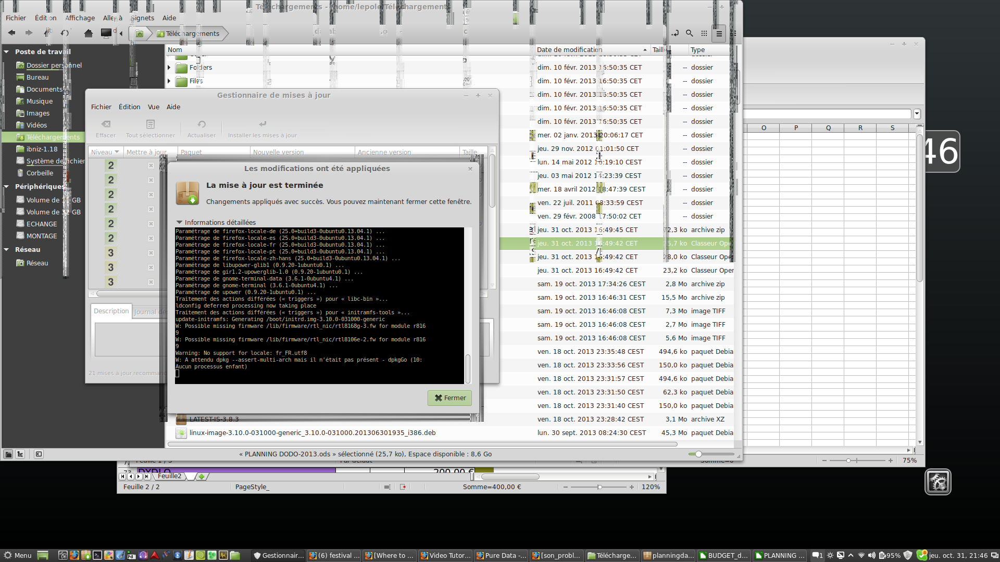Toggle update checkbox in first row
The height and width of the screenshot is (562, 1000).
151,165
